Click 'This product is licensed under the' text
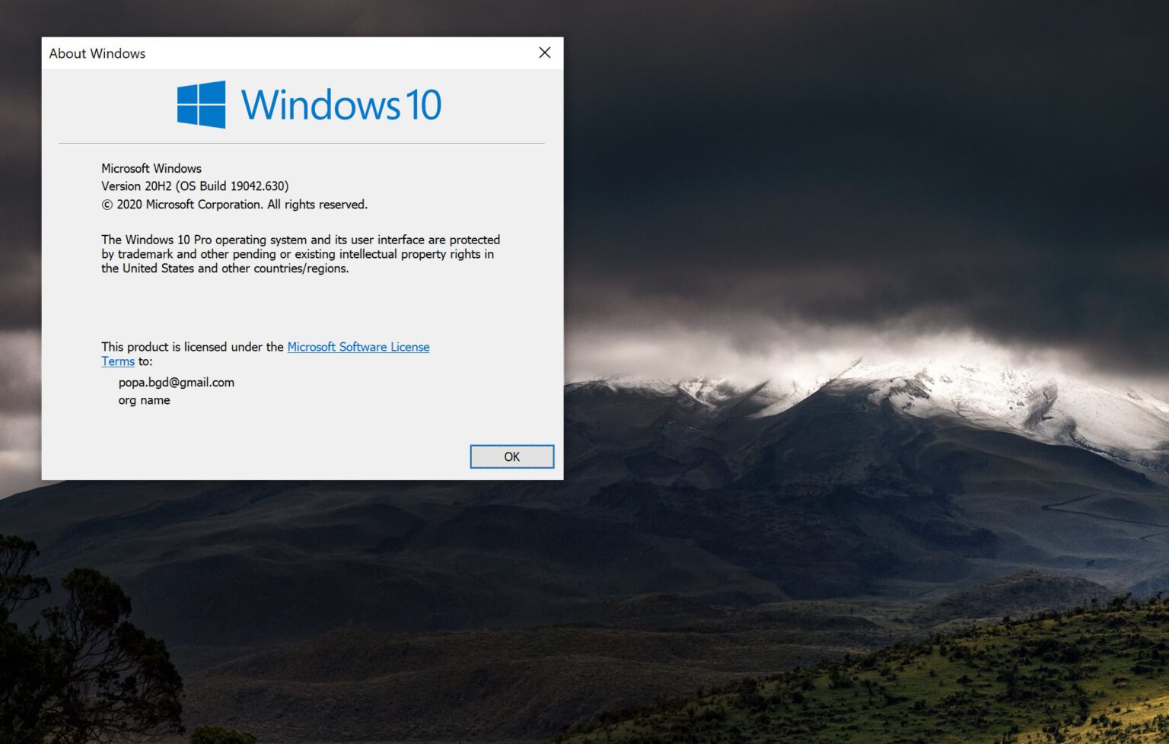 click(193, 347)
